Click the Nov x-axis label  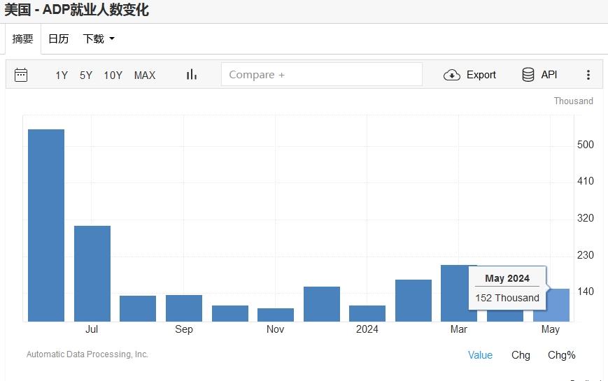click(x=275, y=329)
